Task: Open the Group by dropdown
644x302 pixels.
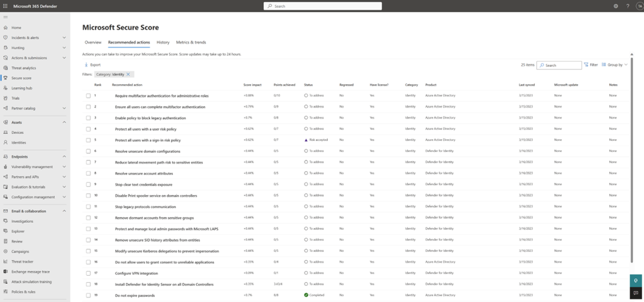Action: (x=614, y=65)
